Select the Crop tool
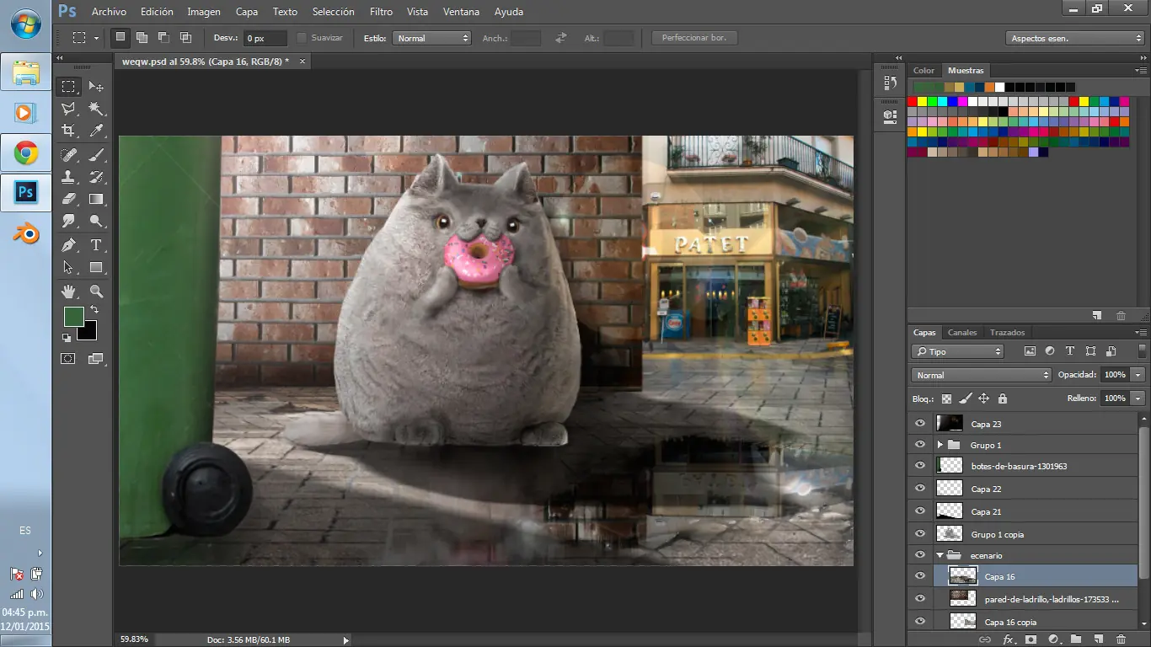1151x647 pixels. click(x=69, y=131)
